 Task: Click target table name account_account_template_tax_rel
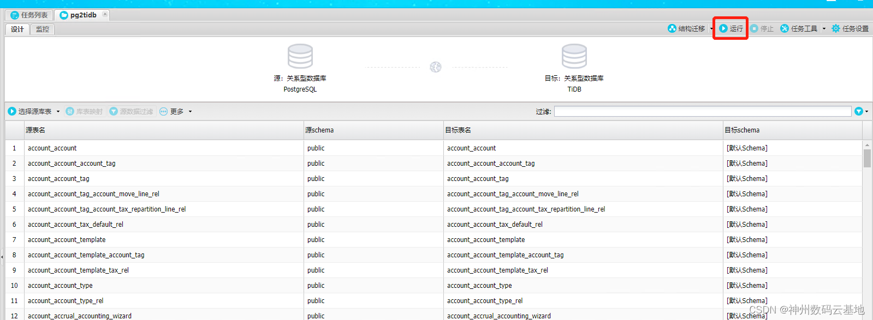(497, 270)
